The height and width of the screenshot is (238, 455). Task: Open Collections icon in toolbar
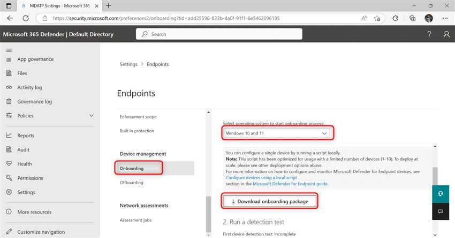coord(412,18)
